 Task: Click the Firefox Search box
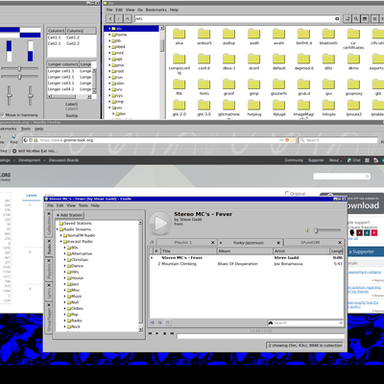(x=338, y=140)
